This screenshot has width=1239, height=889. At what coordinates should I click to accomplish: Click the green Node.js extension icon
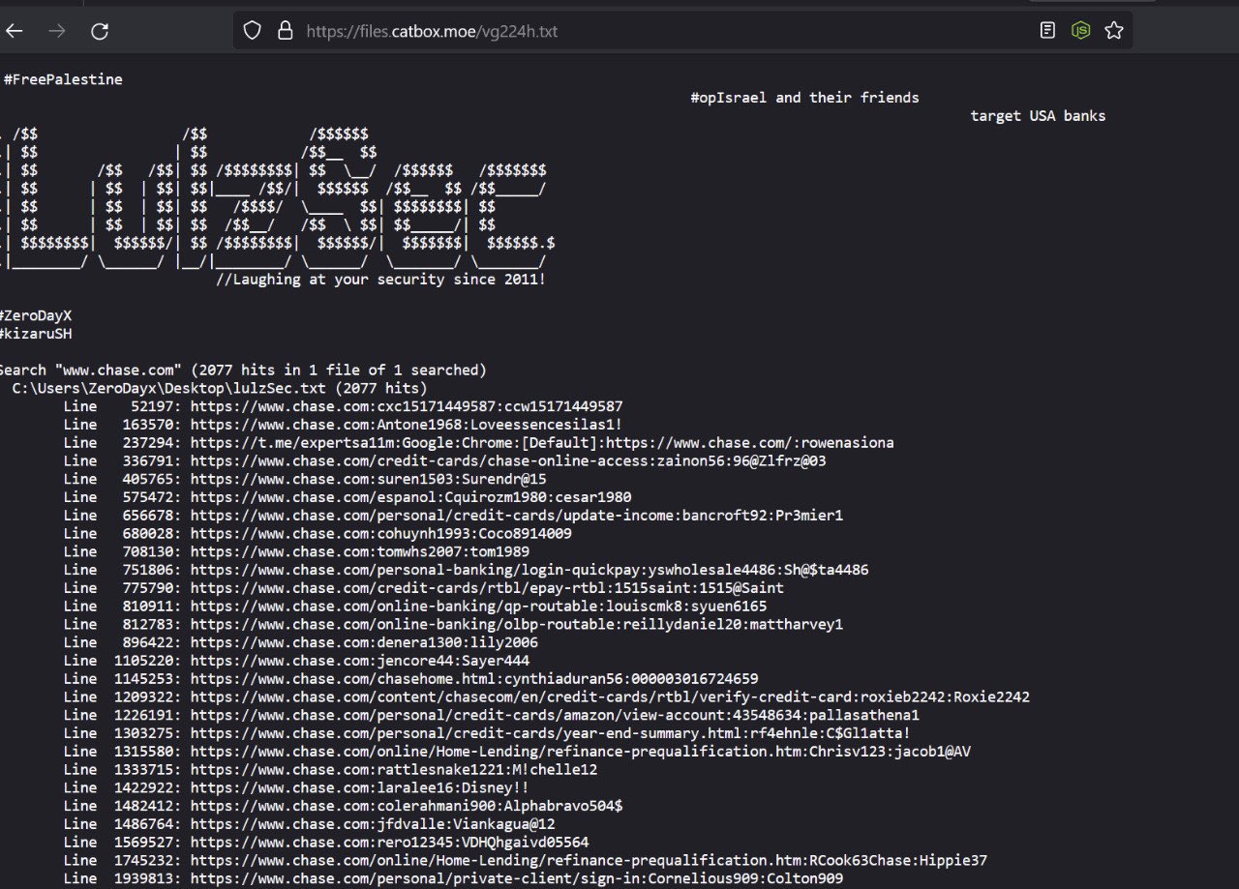tap(1080, 31)
